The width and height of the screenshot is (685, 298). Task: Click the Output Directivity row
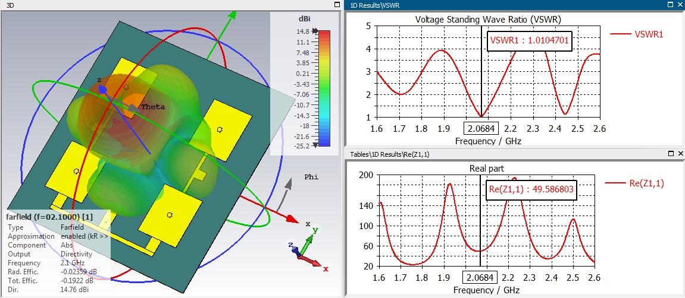[x=50, y=254]
